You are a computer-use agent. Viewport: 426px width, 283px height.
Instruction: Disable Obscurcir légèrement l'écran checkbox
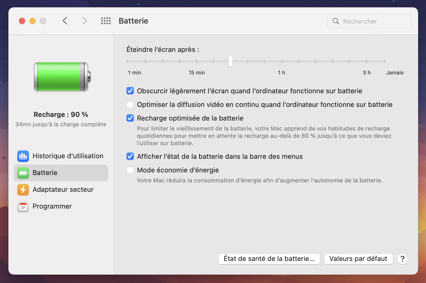(x=130, y=91)
